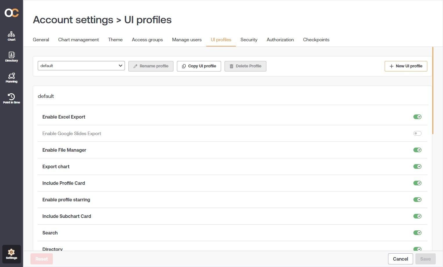The height and width of the screenshot is (267, 443).
Task: Click the trash icon on Delete Profile
Action: click(x=232, y=66)
